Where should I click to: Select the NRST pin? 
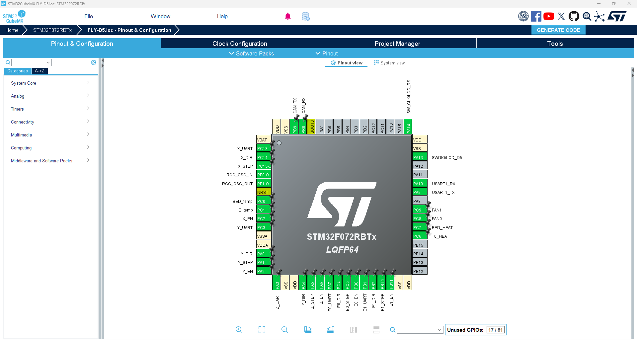coord(264,192)
